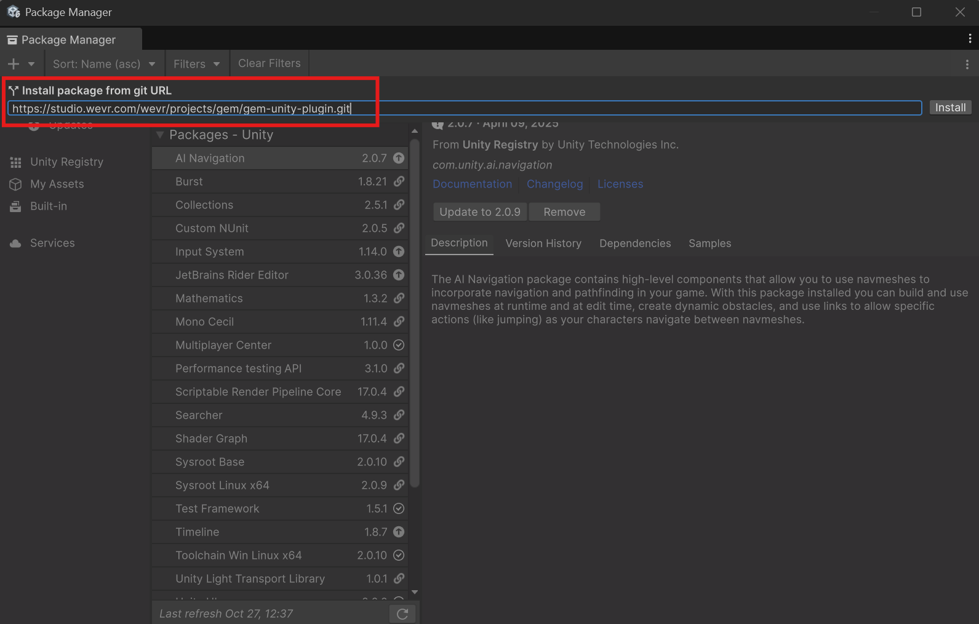The image size is (979, 624).
Task: Collapse the Packages - Unity group
Action: click(160, 135)
